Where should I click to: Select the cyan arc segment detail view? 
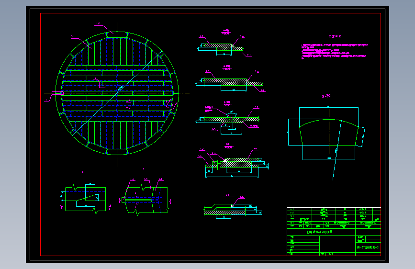[327, 133]
